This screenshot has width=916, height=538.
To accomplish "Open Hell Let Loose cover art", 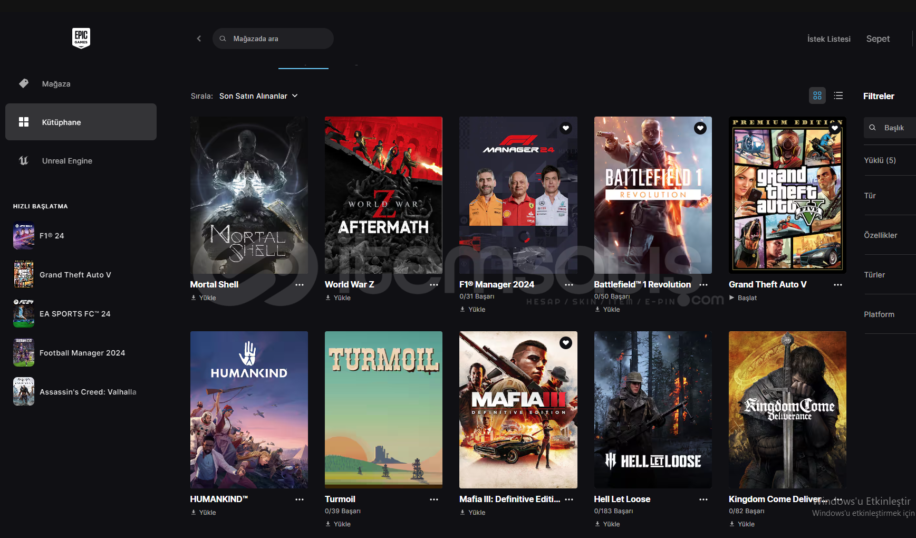I will coord(653,410).
